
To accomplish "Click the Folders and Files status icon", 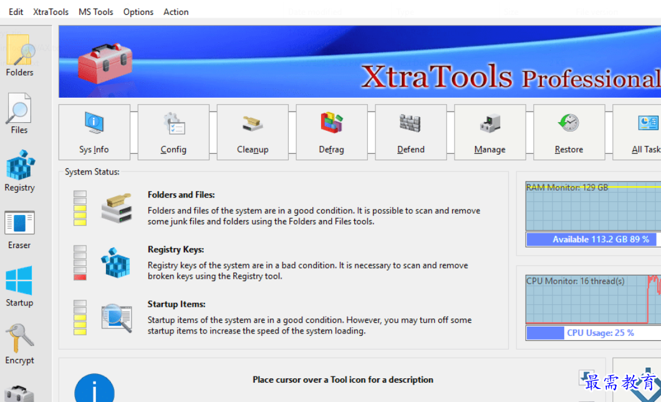I will (117, 208).
